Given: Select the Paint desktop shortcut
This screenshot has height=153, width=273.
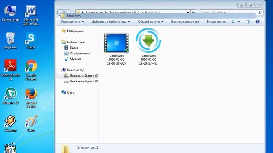Looking at the screenshot, I should click(x=31, y=124).
